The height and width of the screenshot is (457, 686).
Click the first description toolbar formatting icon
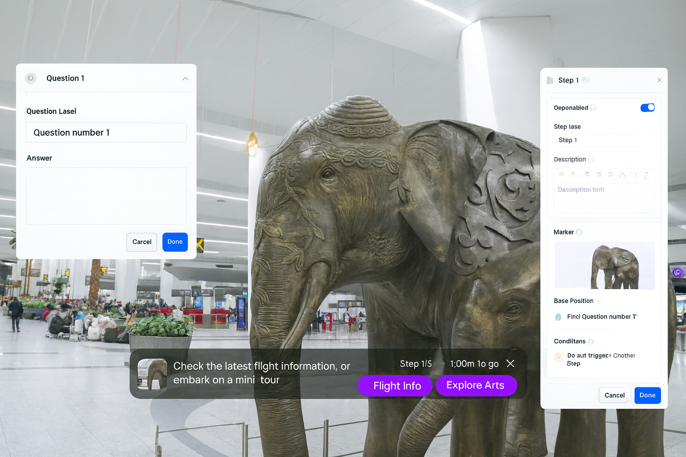(x=562, y=174)
